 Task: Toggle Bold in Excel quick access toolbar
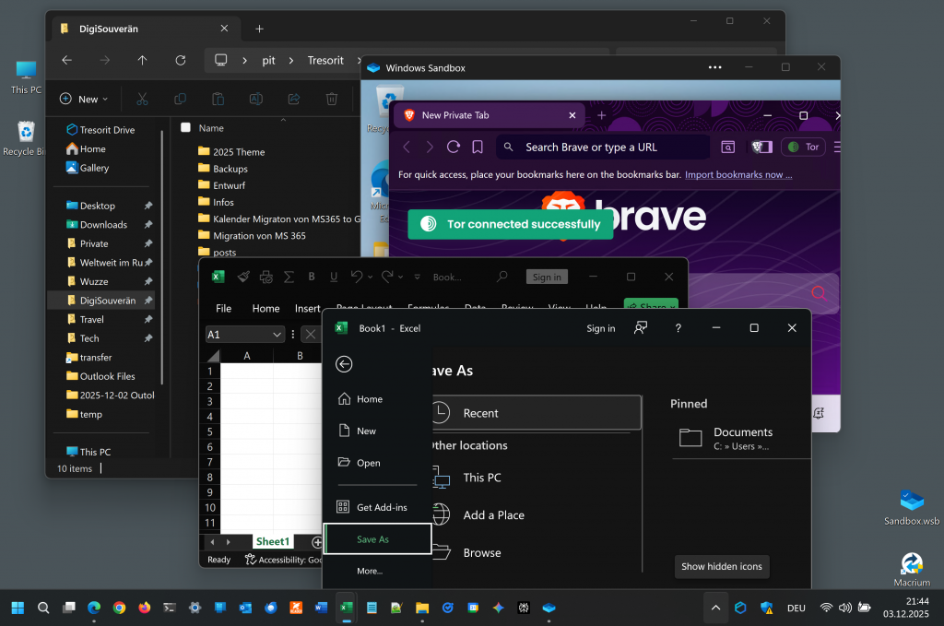312,277
